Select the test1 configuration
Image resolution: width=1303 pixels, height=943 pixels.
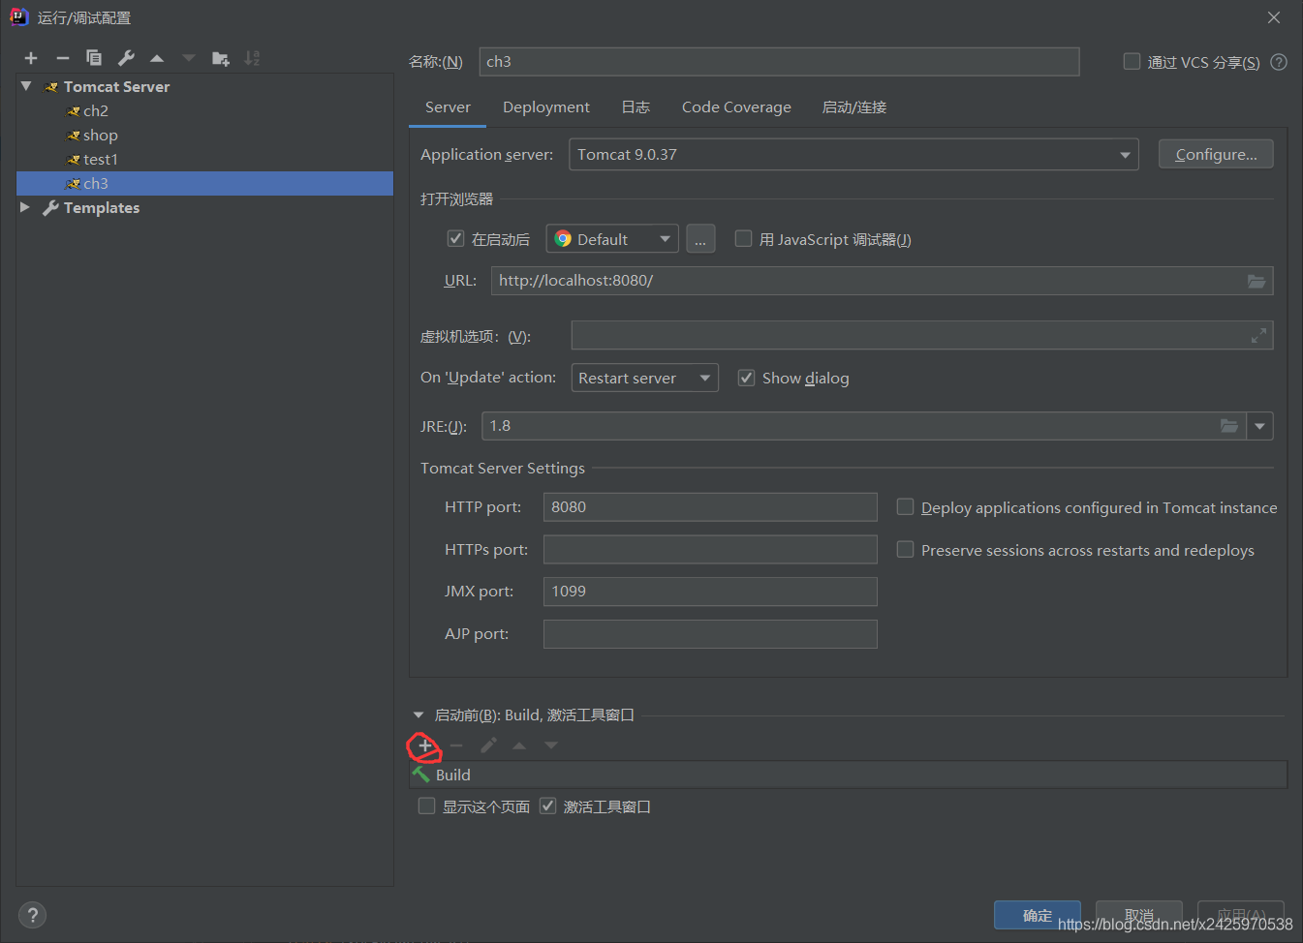tap(100, 159)
